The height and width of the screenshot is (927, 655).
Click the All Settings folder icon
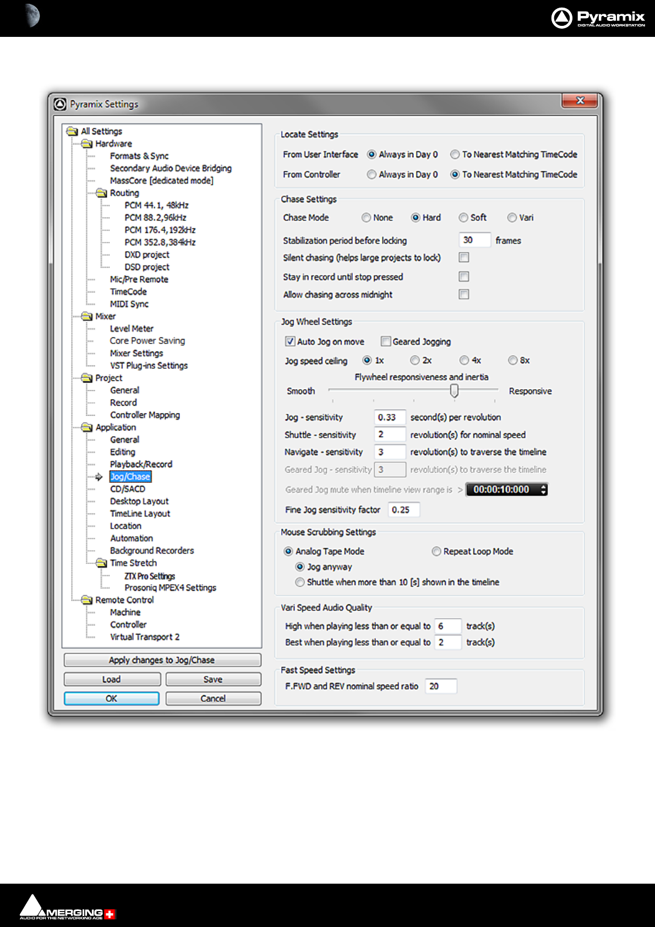tap(72, 131)
